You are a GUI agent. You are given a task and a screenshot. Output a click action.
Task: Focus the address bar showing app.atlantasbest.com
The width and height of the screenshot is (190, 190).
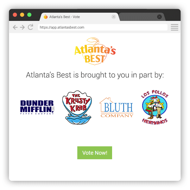click(103, 27)
